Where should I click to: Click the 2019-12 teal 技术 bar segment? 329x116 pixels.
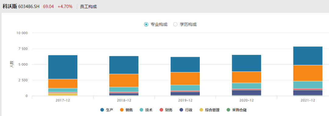point(185,88)
